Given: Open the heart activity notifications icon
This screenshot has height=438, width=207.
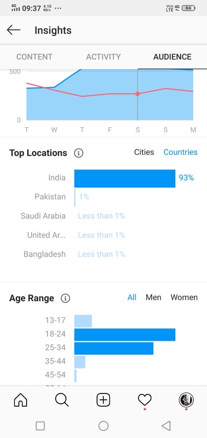Looking at the screenshot, I should coord(145,400).
